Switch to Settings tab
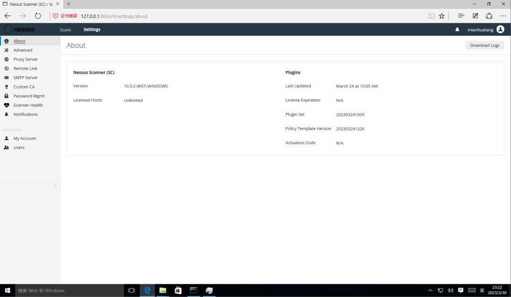The width and height of the screenshot is (511, 297). tap(92, 29)
